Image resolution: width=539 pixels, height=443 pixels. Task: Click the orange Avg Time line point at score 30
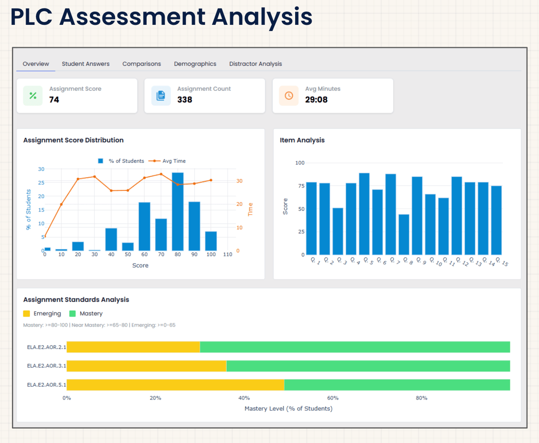click(94, 177)
